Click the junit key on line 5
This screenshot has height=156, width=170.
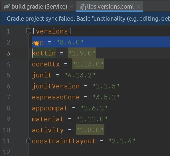tap(42, 75)
